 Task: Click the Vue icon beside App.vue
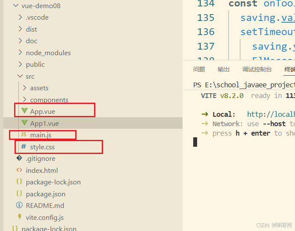24,111
